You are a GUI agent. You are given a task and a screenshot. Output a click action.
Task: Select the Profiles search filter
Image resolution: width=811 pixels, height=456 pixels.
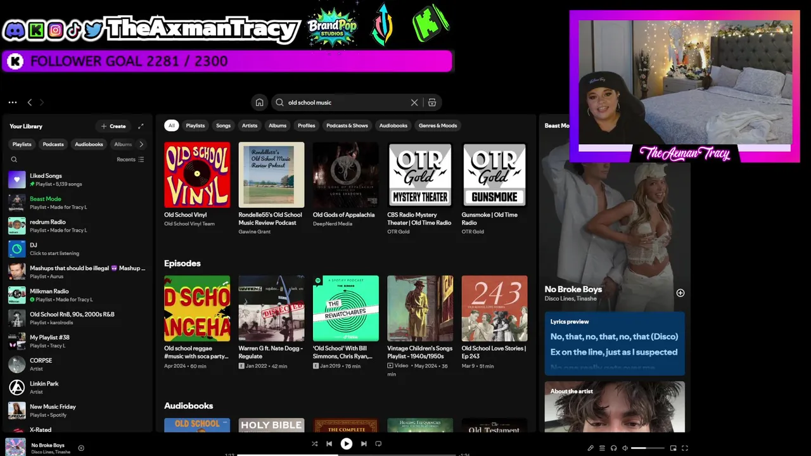pos(307,125)
